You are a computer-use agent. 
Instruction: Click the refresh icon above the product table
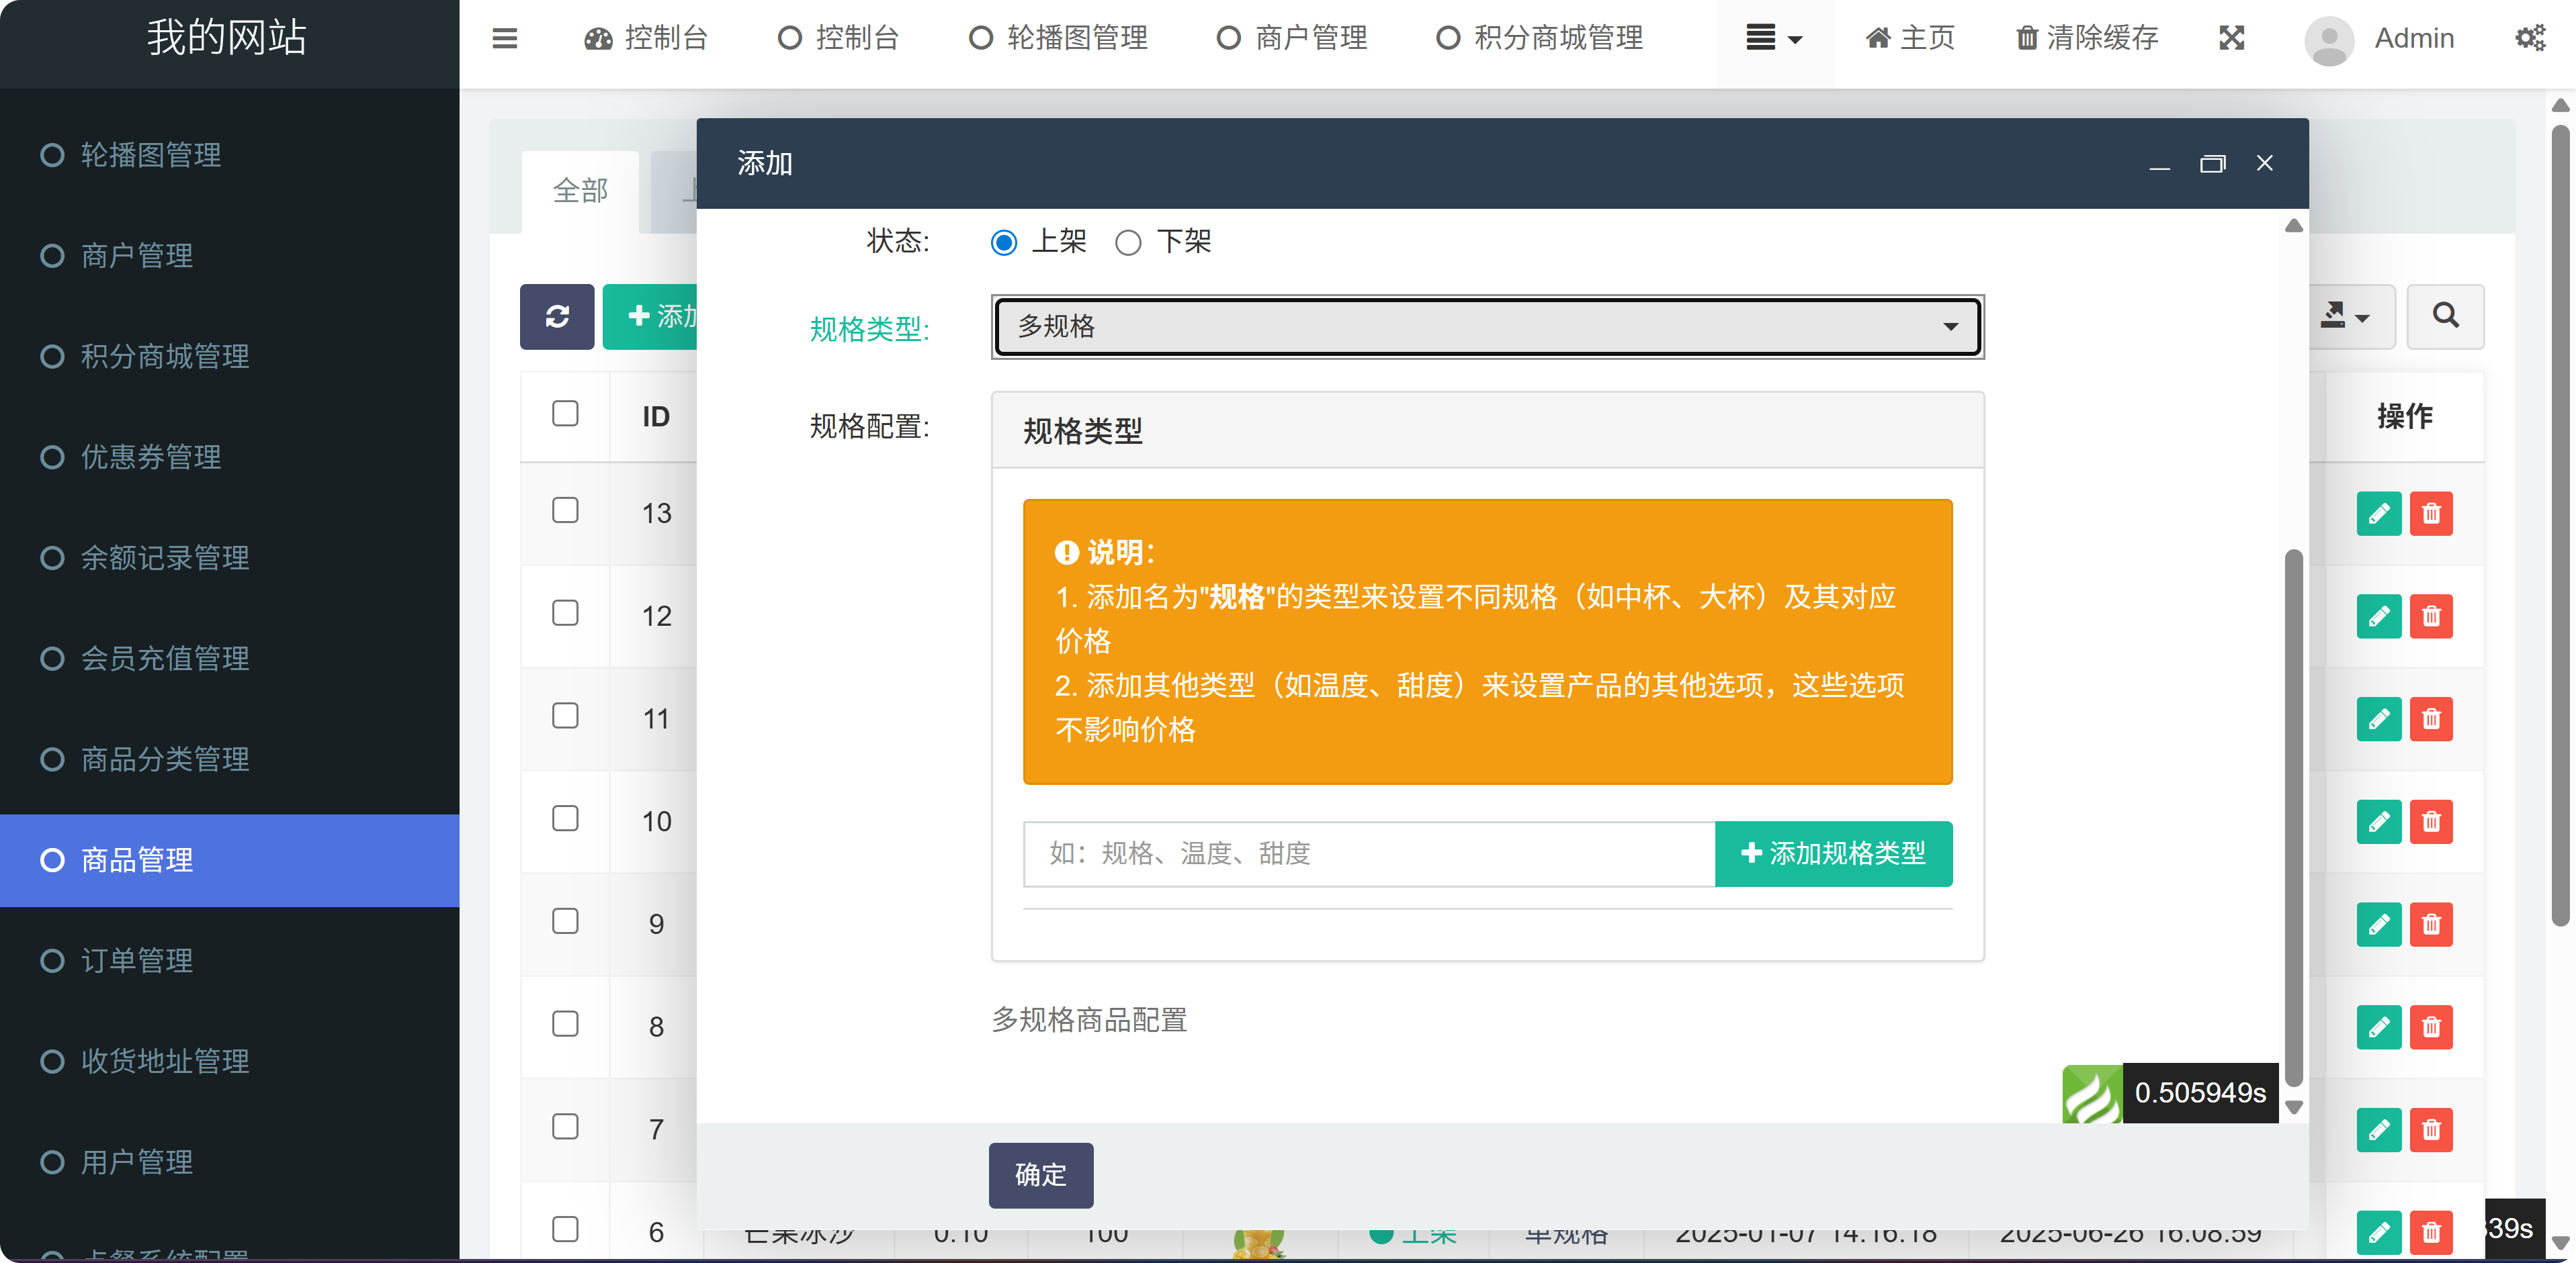coord(557,317)
